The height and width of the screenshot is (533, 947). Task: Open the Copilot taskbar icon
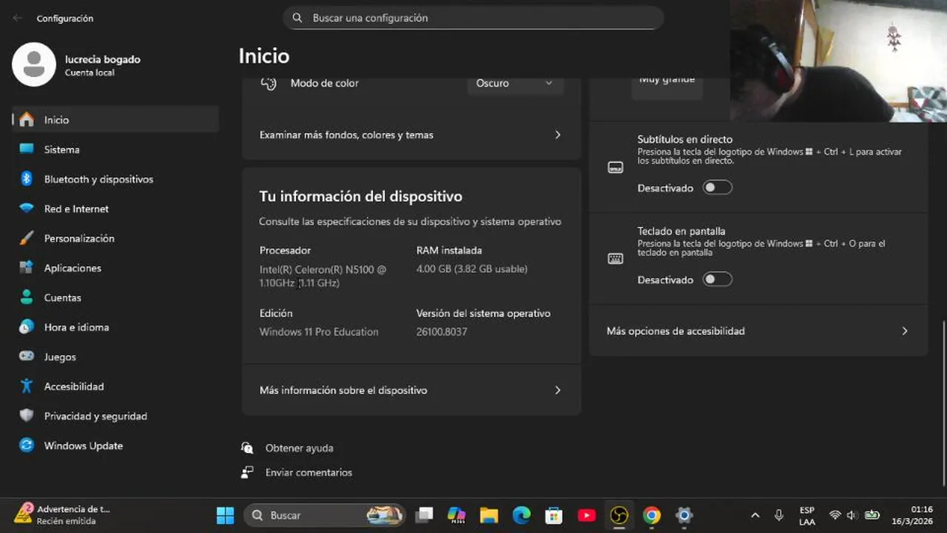(456, 515)
